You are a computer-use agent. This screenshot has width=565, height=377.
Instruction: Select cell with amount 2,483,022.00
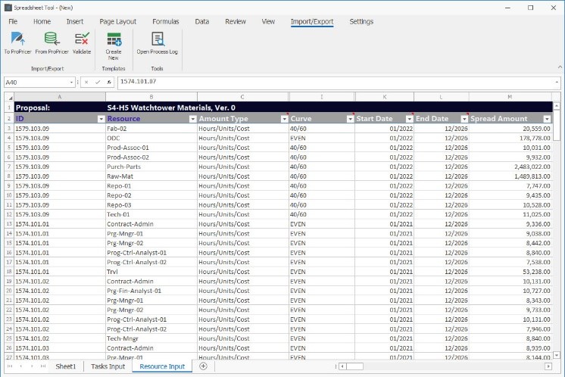point(510,167)
